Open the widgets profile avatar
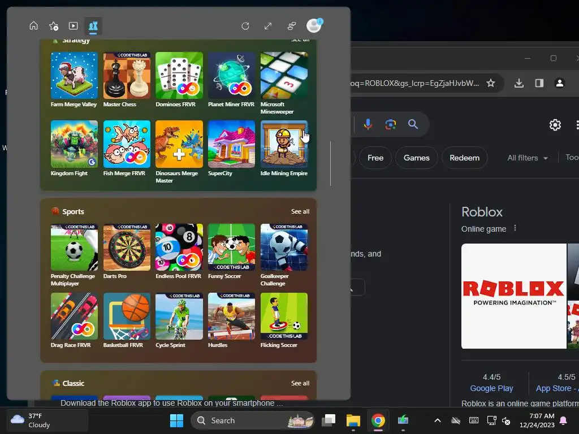 314,26
